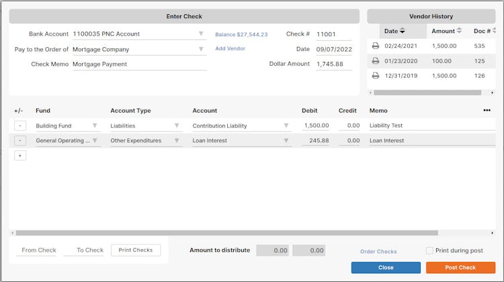Select the 12/31/2019 vendor history date
This screenshot has height=282, width=504.
401,76
